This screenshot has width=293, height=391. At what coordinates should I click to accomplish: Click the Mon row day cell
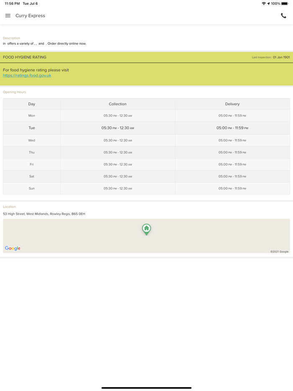coord(32,116)
